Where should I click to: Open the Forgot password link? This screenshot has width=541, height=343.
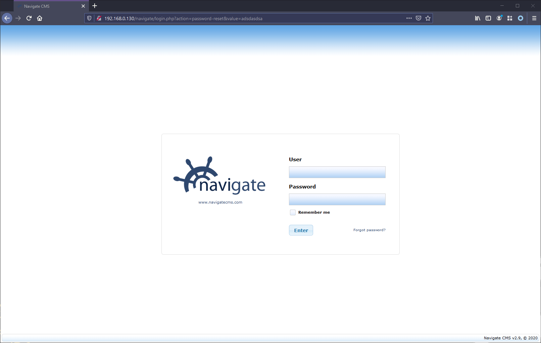(x=370, y=230)
